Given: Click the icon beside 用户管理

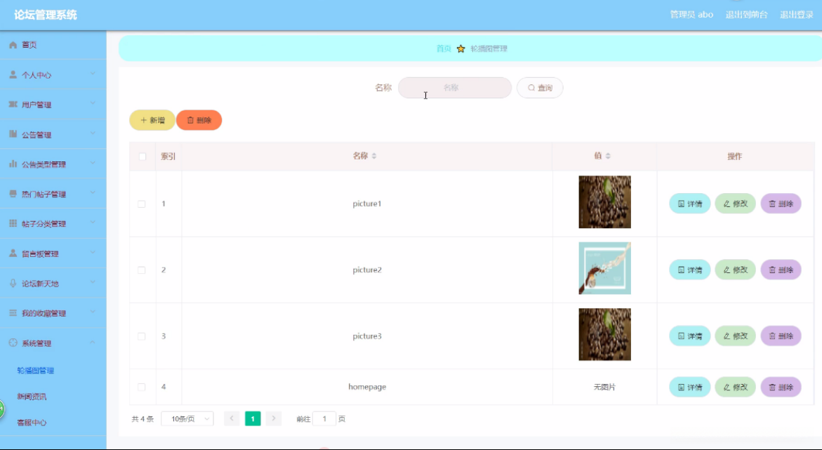Looking at the screenshot, I should (x=13, y=105).
